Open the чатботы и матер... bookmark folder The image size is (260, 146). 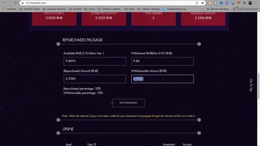[110, 9]
